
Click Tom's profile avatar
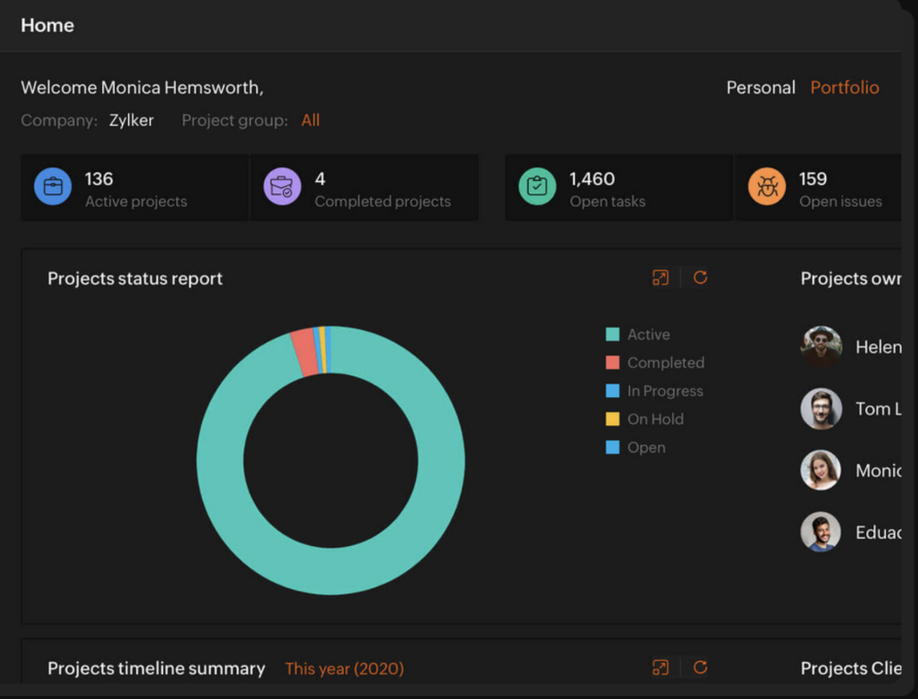821,409
